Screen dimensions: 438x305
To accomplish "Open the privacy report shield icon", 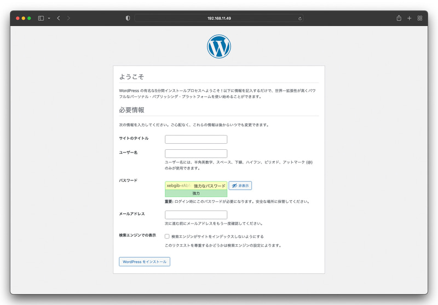I will click(128, 18).
